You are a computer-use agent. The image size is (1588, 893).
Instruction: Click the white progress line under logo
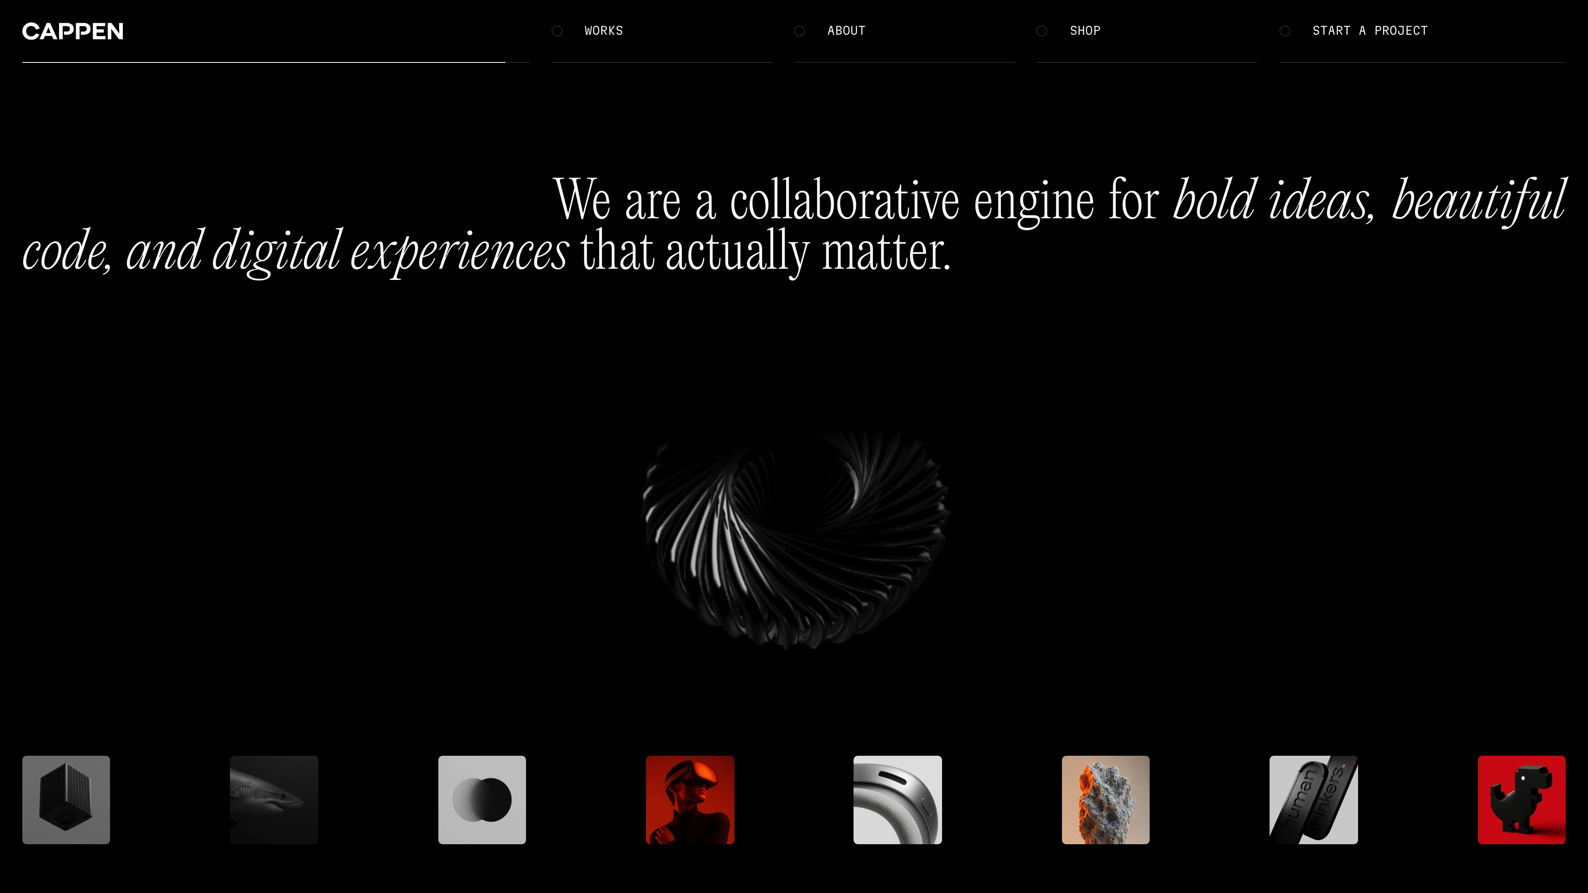[x=263, y=62]
